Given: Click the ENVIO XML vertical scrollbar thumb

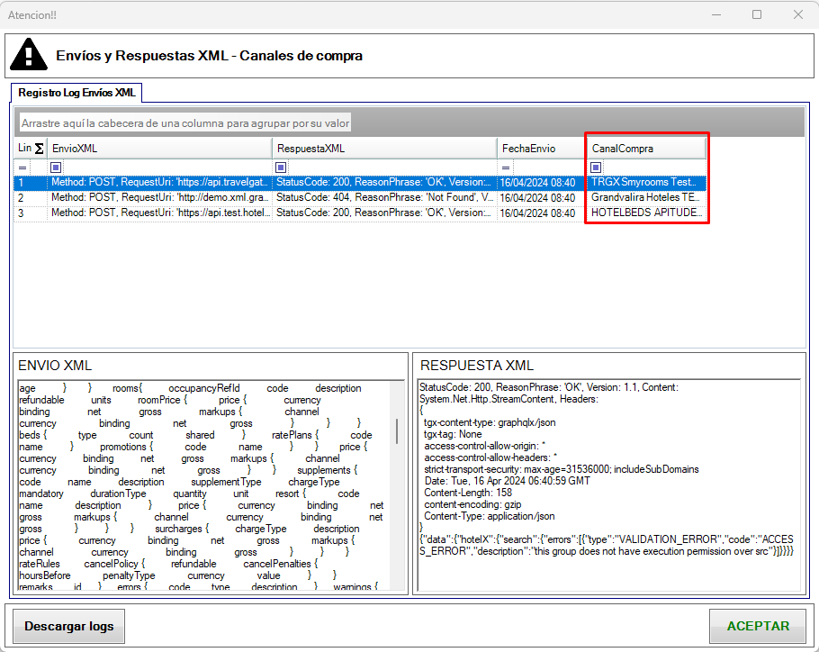Looking at the screenshot, I should pos(397,431).
